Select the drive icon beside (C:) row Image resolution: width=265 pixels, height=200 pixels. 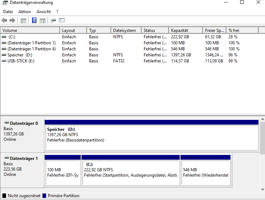(4, 37)
